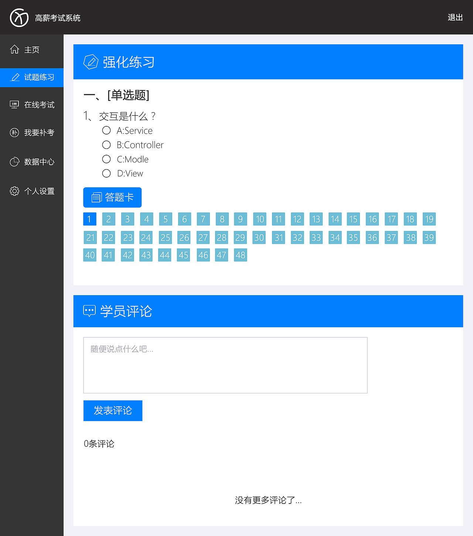The width and height of the screenshot is (473, 536).
Task: Click the 个人设置 settings gear icon
Action: [x=14, y=191]
